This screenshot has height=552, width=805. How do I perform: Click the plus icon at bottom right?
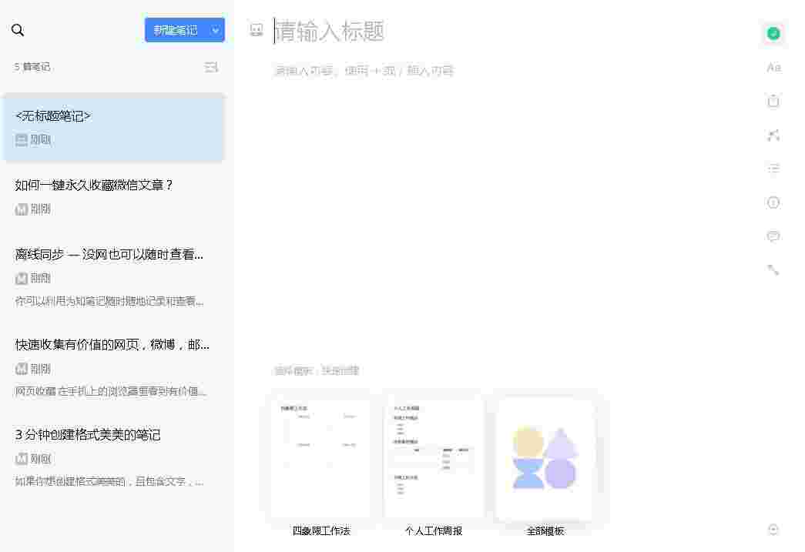click(x=773, y=530)
